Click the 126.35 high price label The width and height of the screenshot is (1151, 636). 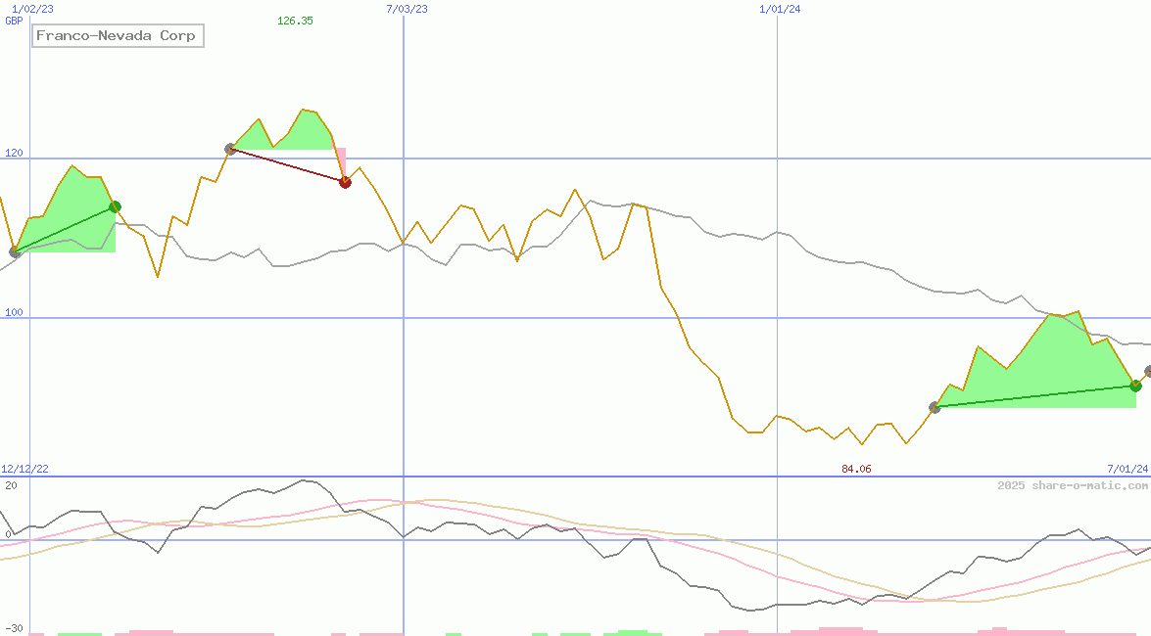point(295,20)
